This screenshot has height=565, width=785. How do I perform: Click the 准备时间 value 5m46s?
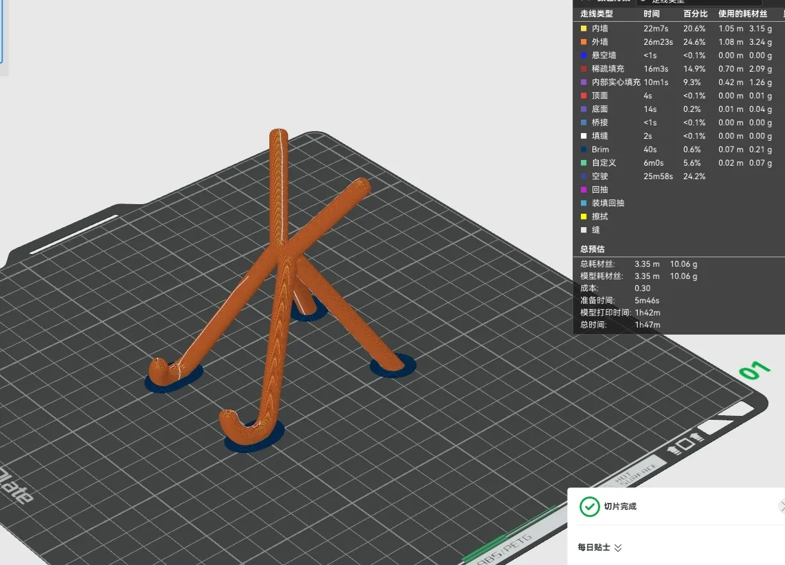(647, 300)
